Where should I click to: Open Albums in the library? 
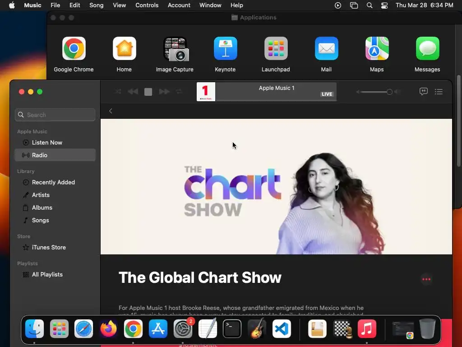click(55, 208)
